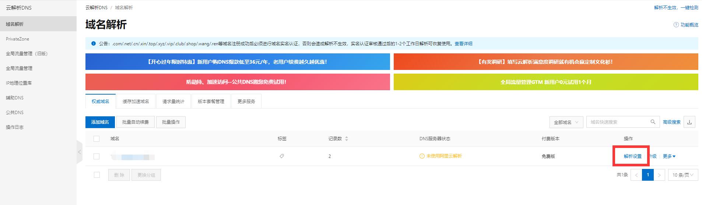Open the 全部域名 filter dropdown
This screenshot has height=205, width=702.
click(566, 122)
